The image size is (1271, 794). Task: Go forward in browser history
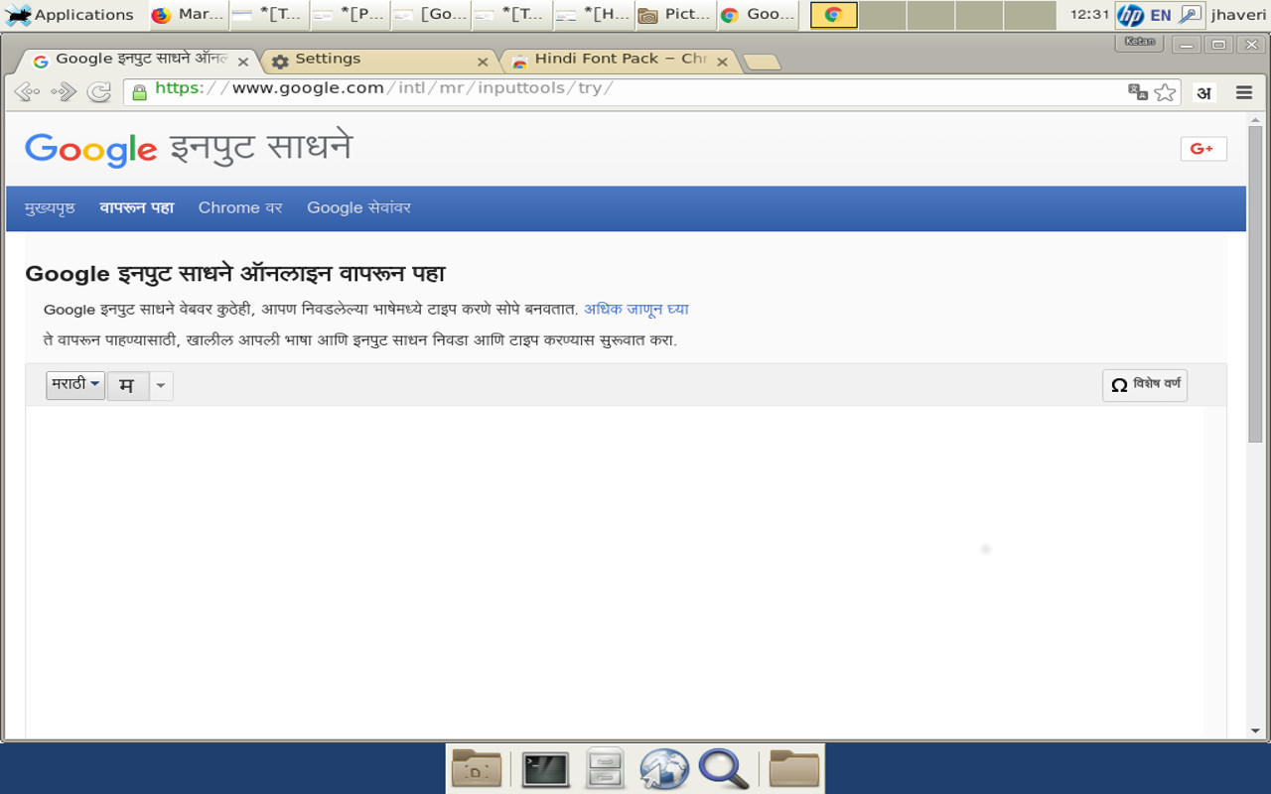click(64, 92)
